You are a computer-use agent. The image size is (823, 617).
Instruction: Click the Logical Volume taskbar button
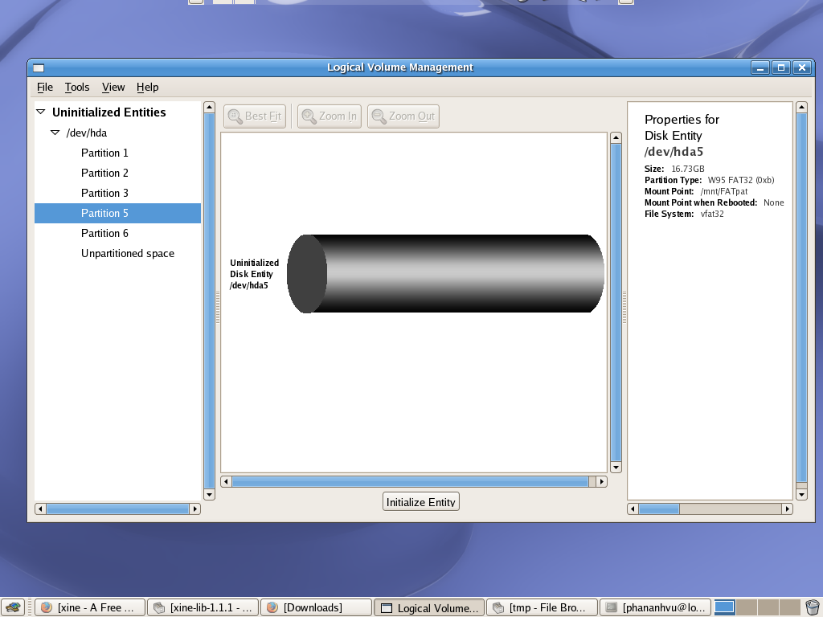tap(429, 607)
